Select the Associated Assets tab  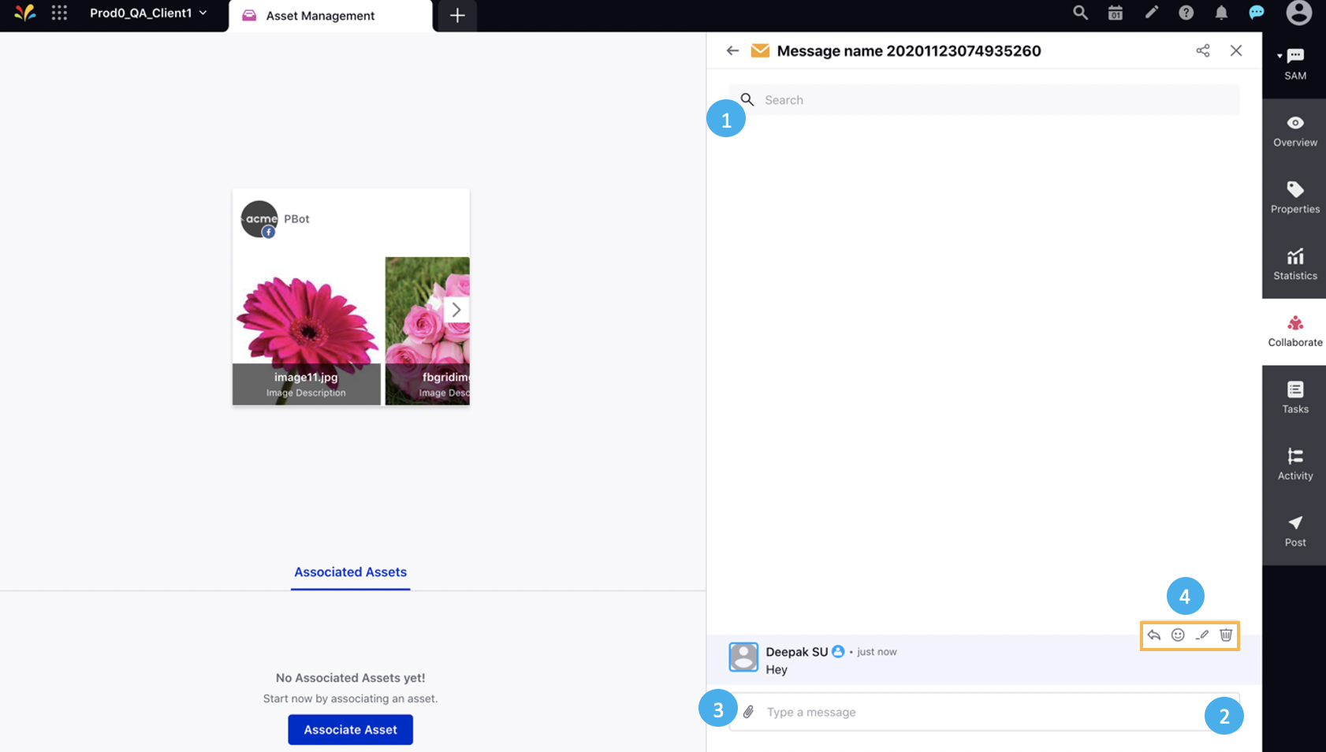tap(350, 572)
